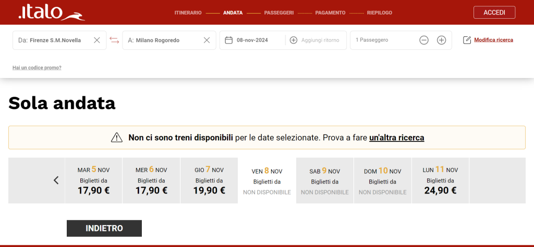Increase passenger count with plus button
534x247 pixels.
coord(441,40)
